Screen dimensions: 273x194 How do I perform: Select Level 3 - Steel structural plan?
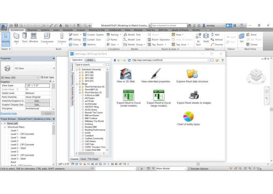point(18,159)
